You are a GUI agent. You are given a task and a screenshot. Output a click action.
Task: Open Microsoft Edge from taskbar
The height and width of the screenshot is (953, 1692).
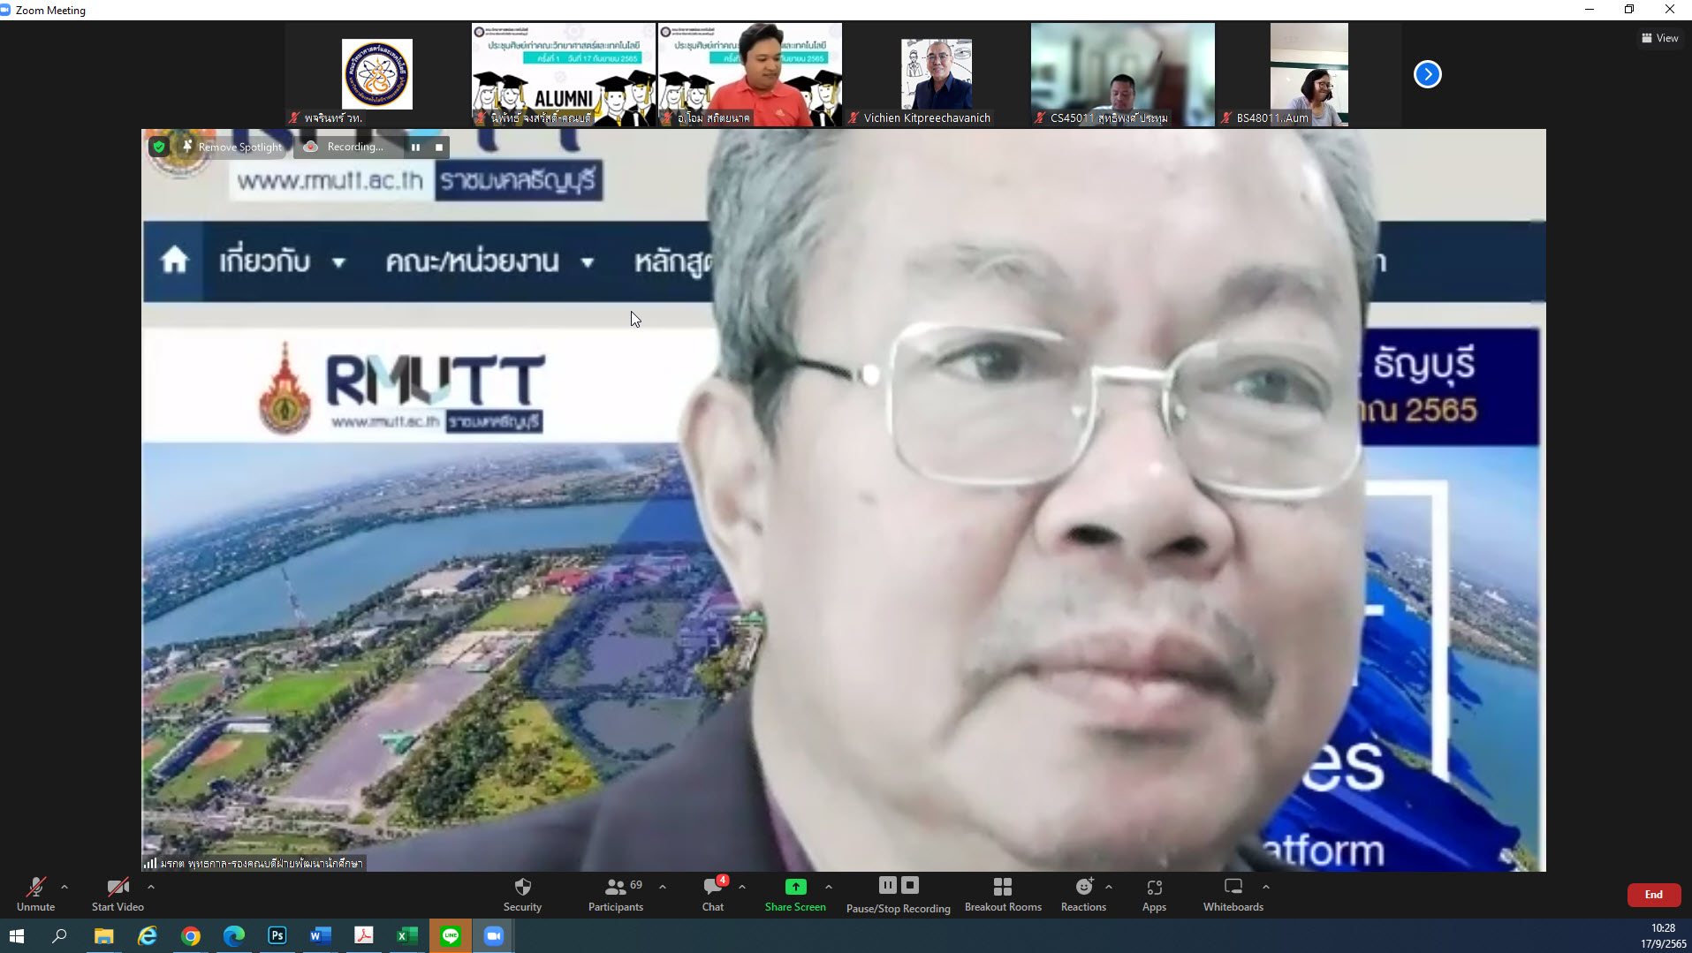pos(234,935)
